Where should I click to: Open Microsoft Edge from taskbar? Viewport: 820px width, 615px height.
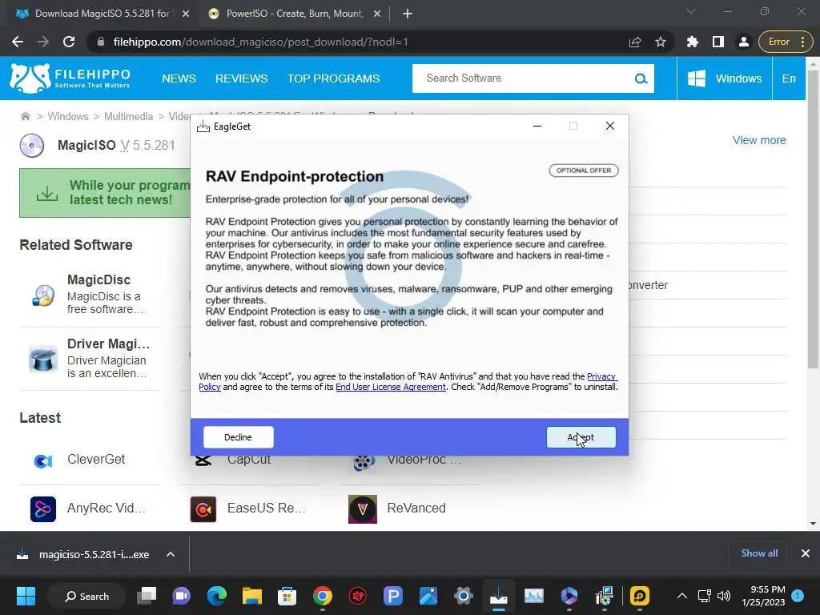coord(216,596)
